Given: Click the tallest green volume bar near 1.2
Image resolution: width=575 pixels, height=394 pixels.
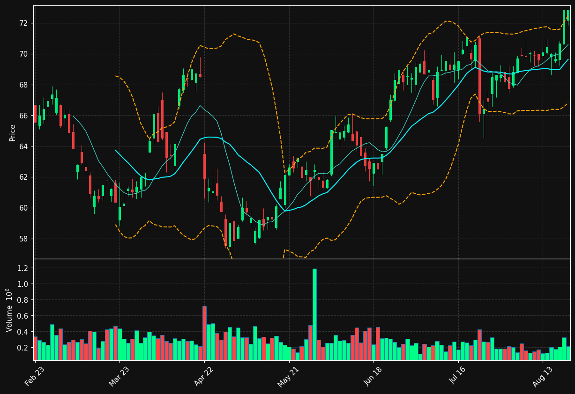Looking at the screenshot, I should (314, 314).
